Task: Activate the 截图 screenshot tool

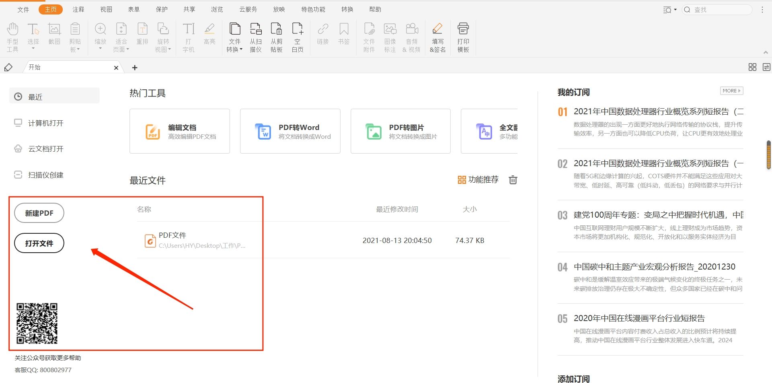Action: point(54,36)
